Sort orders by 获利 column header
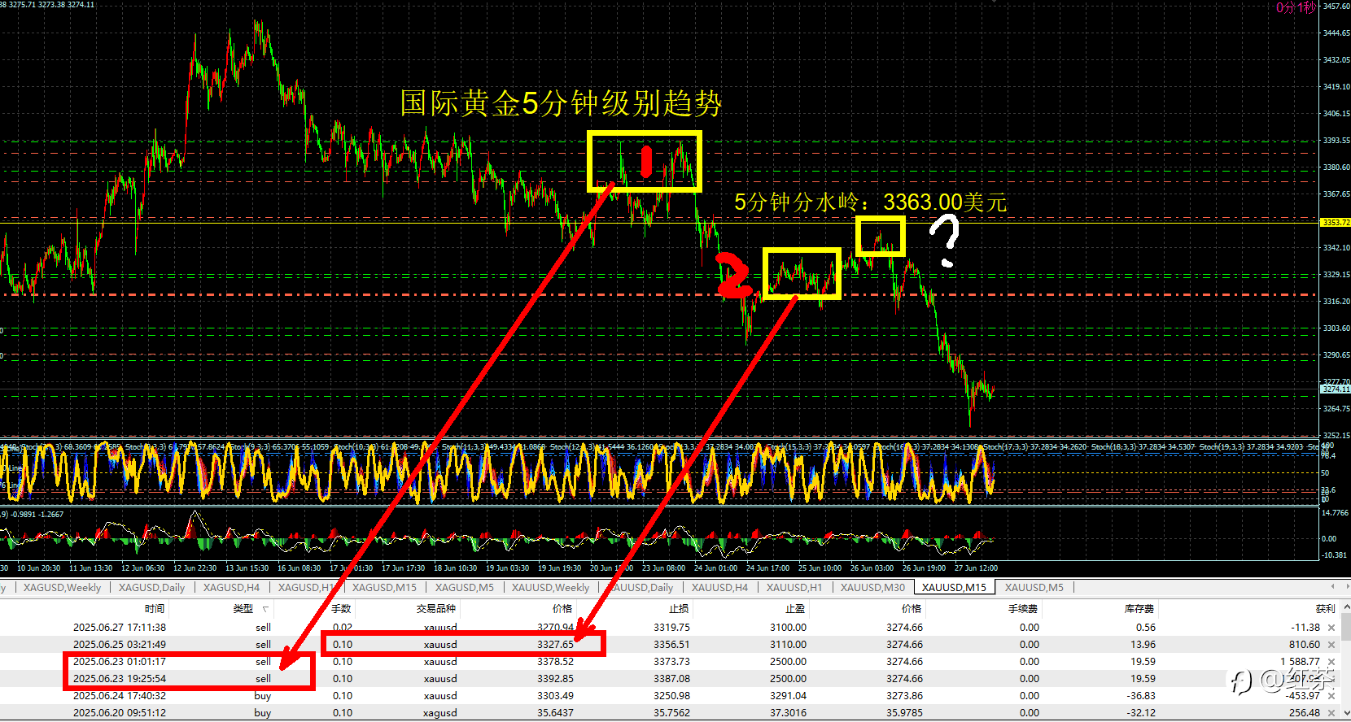The image size is (1351, 722). click(1325, 609)
